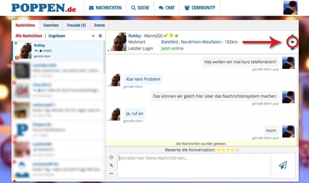The height and width of the screenshot is (183, 309).
Task: Open COMMUNITY in the top navigation
Action: pyautogui.click(x=200, y=8)
